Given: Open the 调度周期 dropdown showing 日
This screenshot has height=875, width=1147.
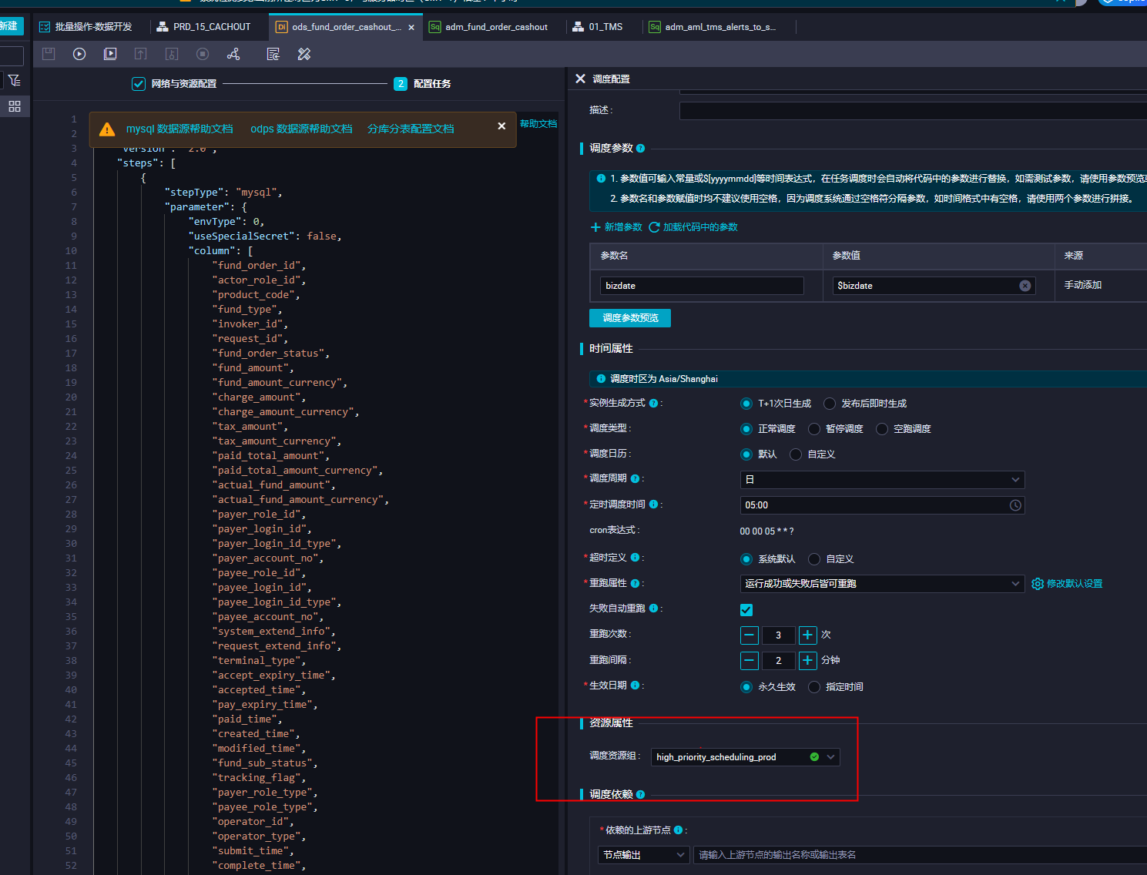Looking at the screenshot, I should [882, 480].
